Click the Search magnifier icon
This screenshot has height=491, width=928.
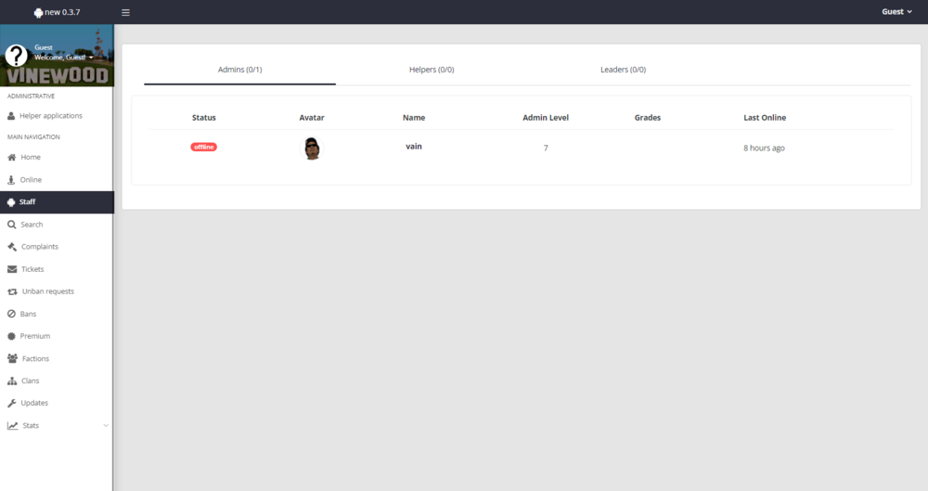pyautogui.click(x=12, y=225)
